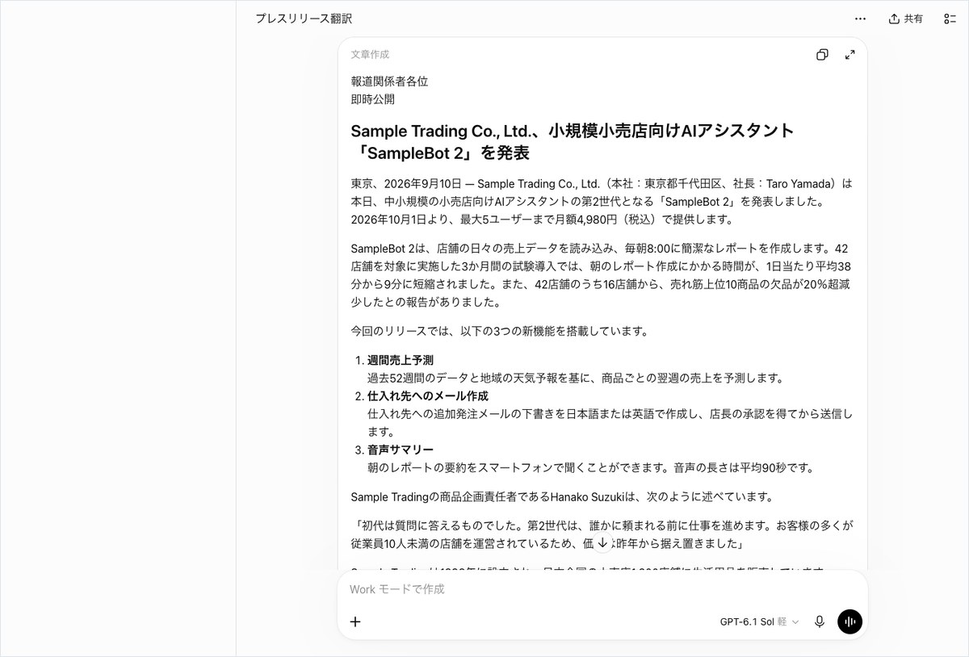
Task: Open the three-dot more options menu
Action: (860, 19)
